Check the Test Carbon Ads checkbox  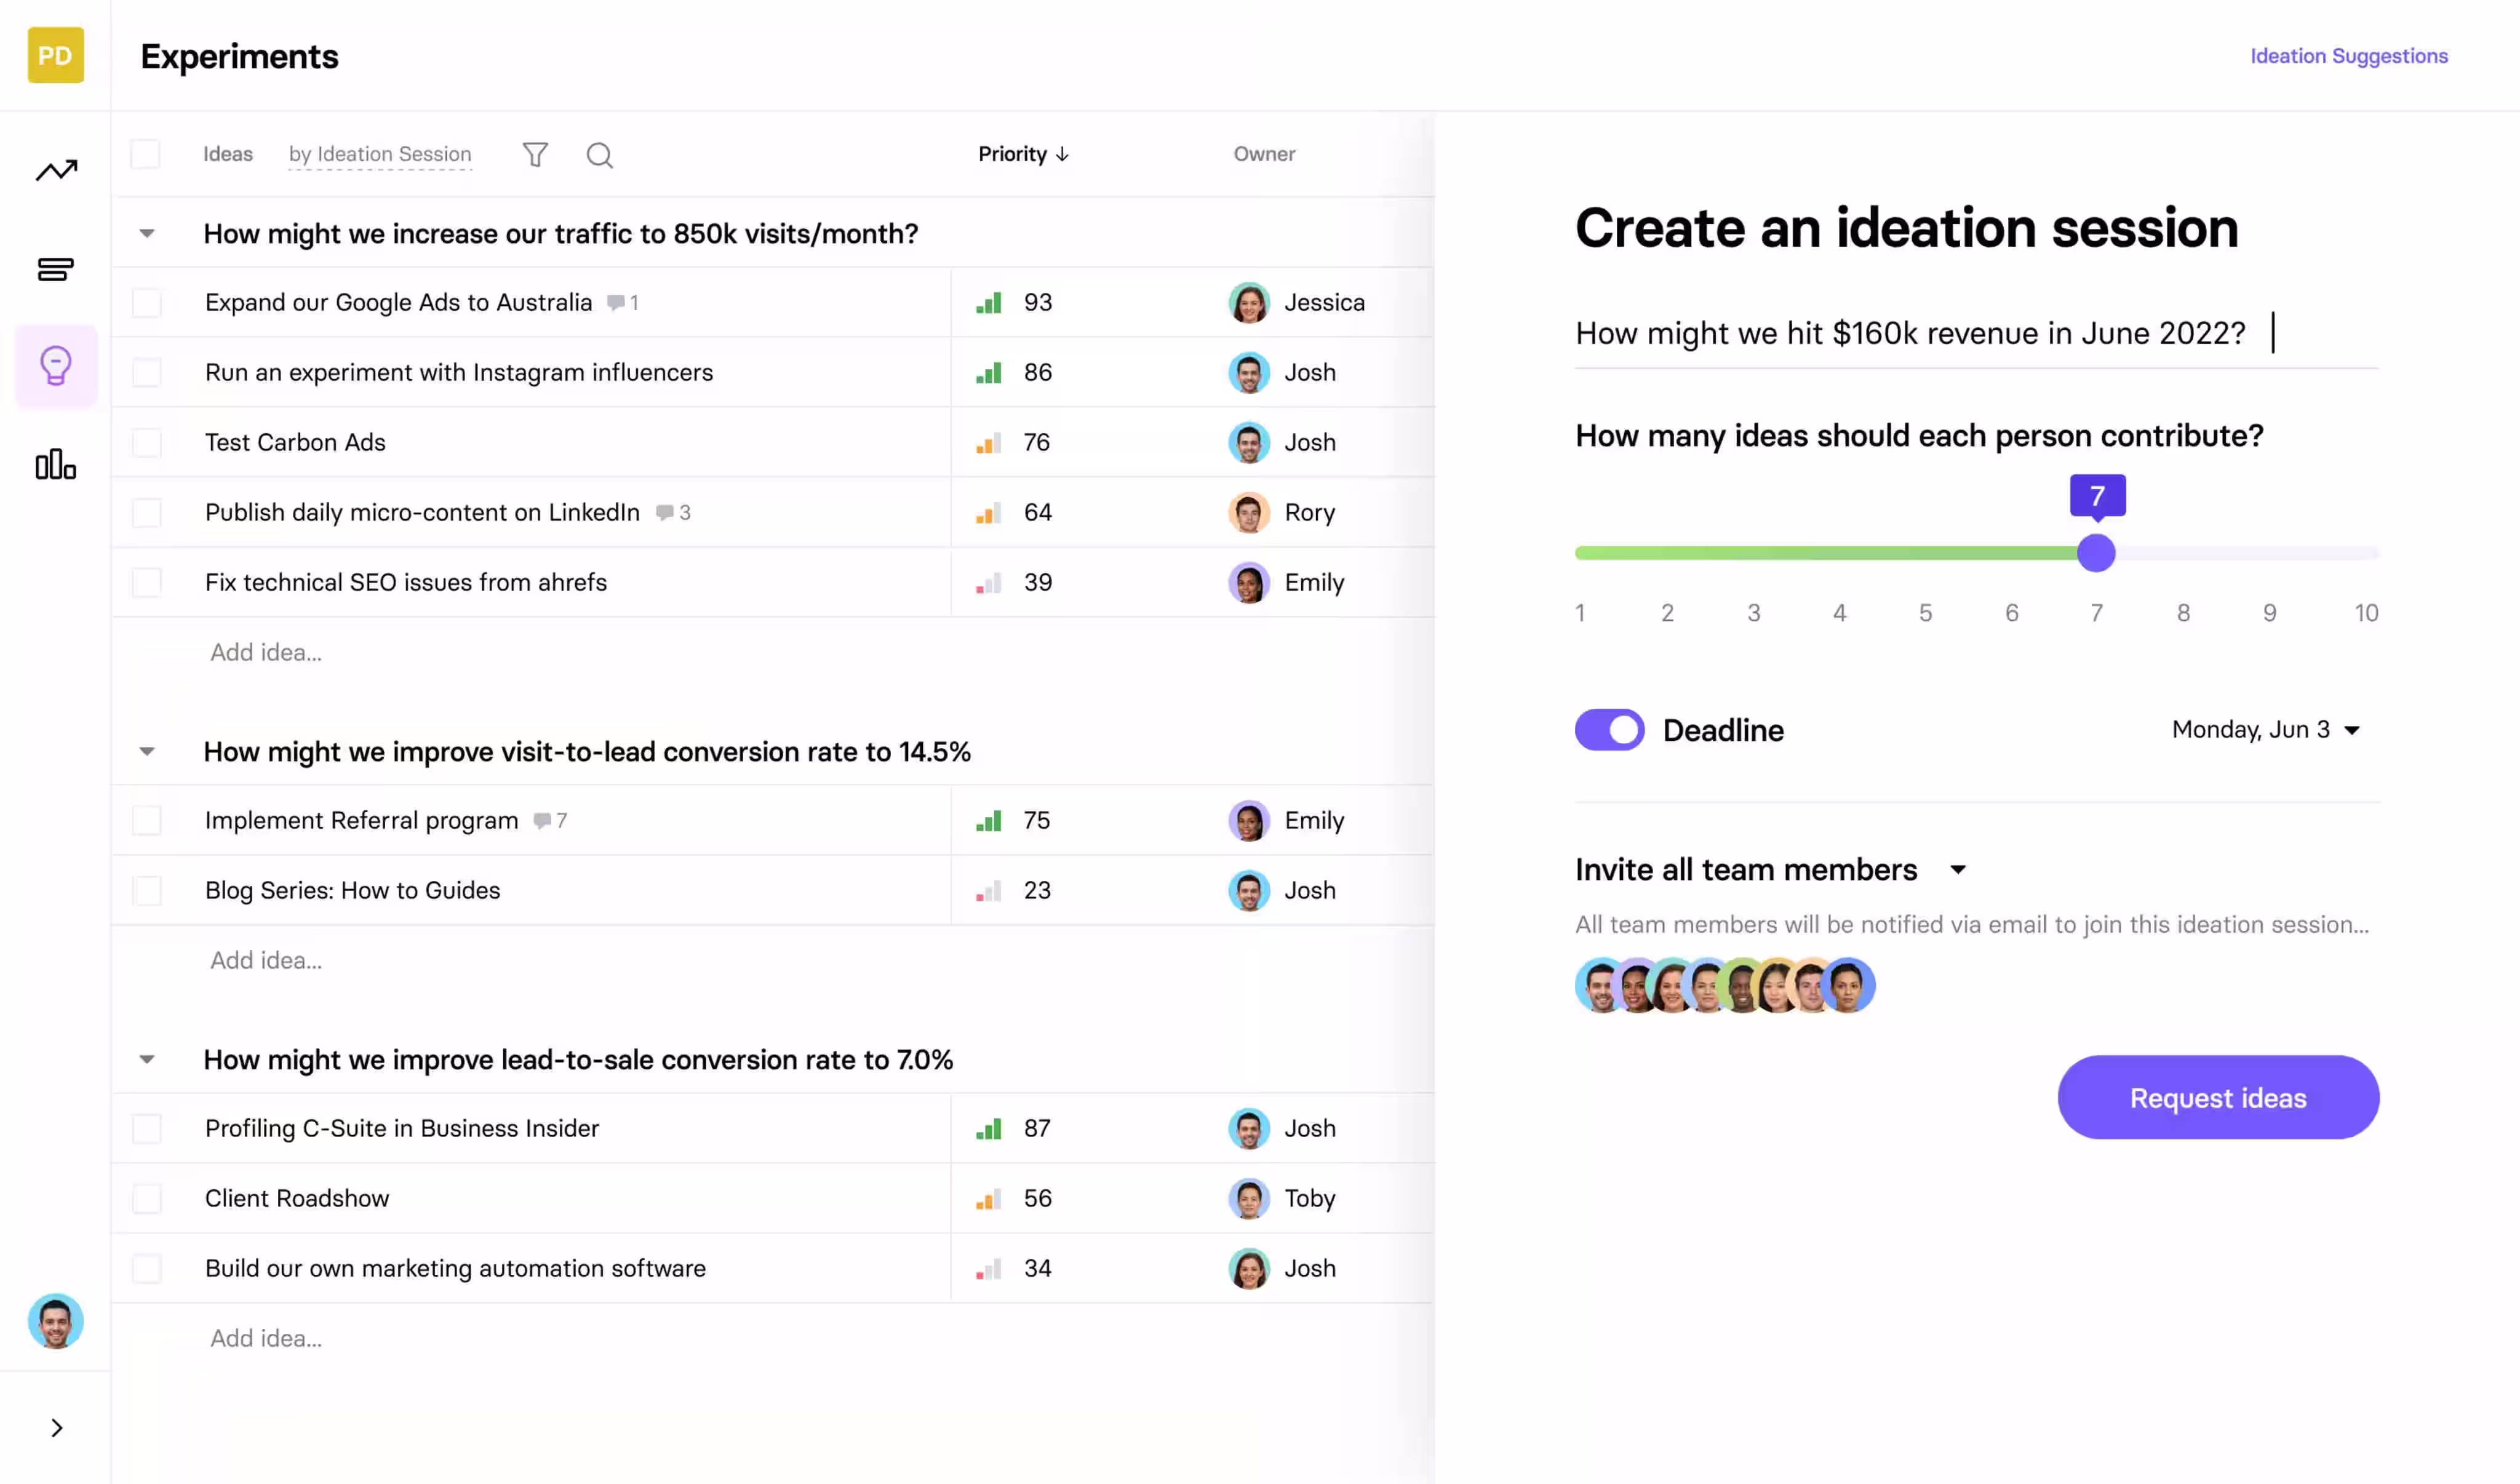click(x=147, y=443)
